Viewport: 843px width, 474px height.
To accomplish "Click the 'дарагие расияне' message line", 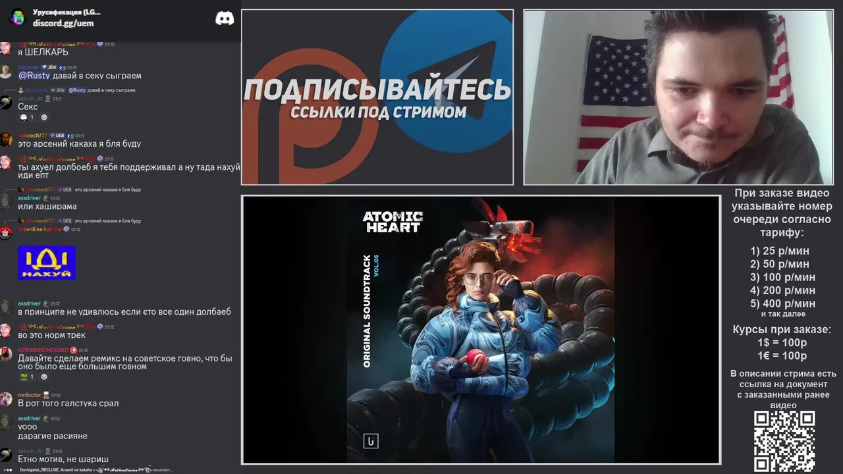I will point(53,436).
